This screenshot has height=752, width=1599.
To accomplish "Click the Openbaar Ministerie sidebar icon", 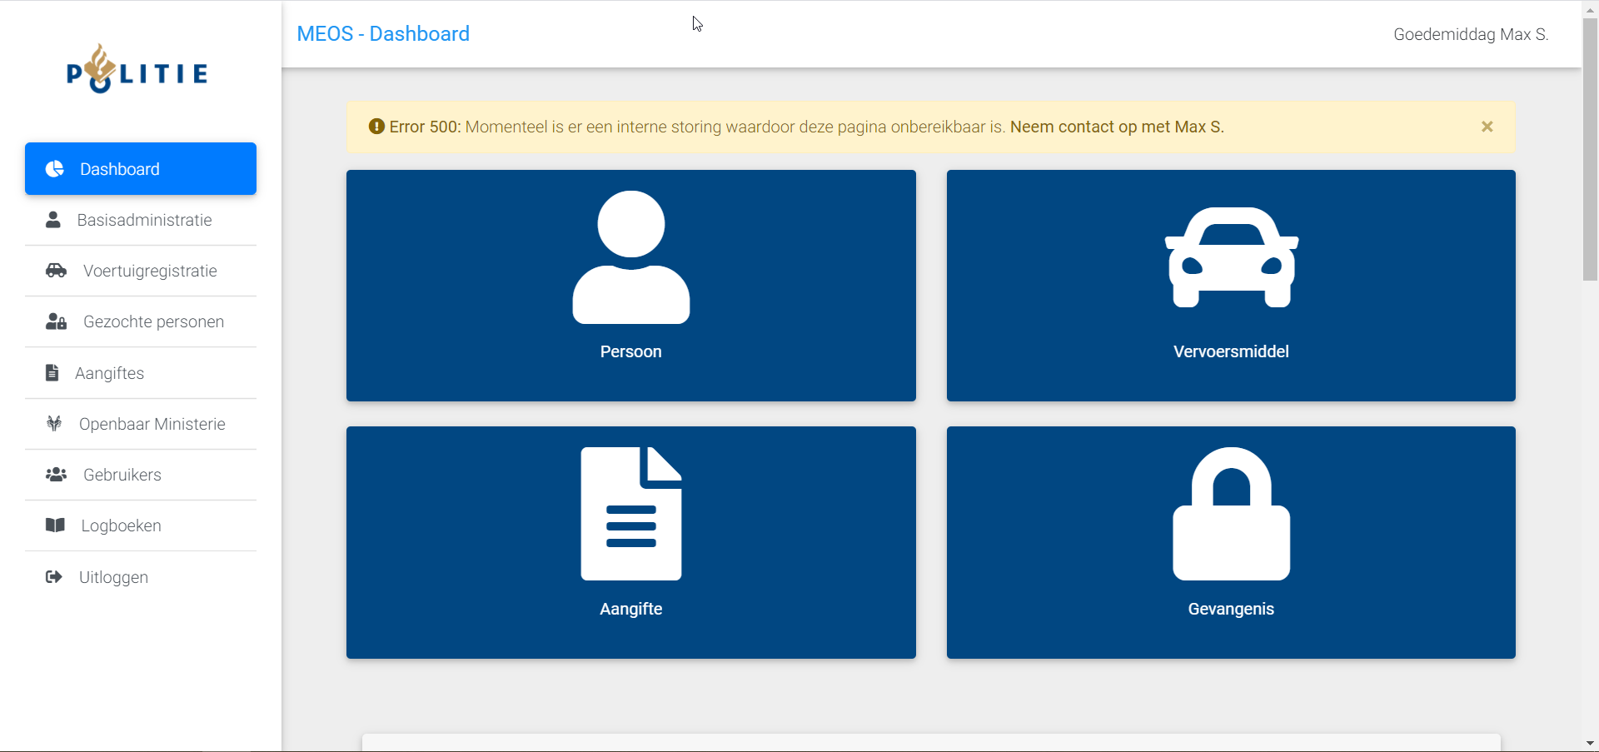I will (54, 424).
